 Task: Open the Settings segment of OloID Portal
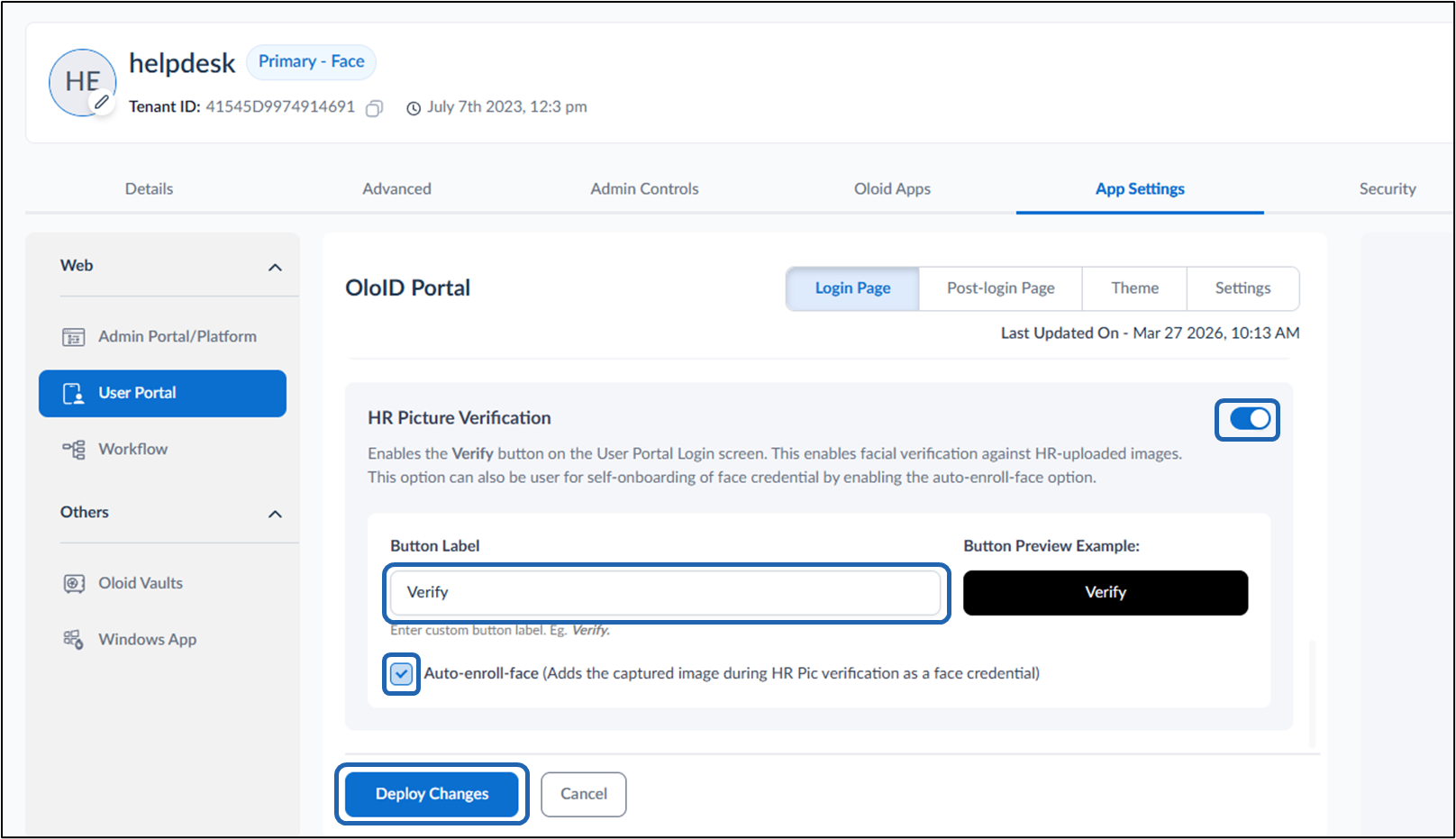point(1242,288)
